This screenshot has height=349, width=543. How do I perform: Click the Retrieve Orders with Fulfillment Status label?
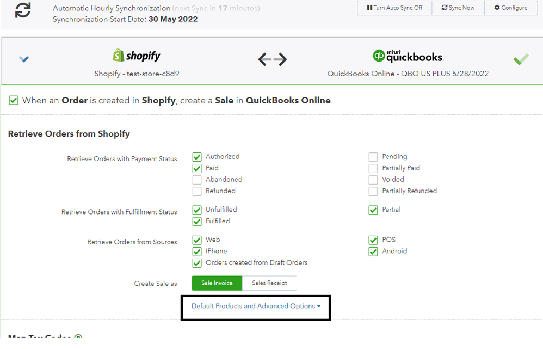(x=119, y=212)
